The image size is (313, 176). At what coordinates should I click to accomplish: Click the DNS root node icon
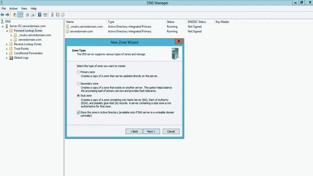click(2, 22)
